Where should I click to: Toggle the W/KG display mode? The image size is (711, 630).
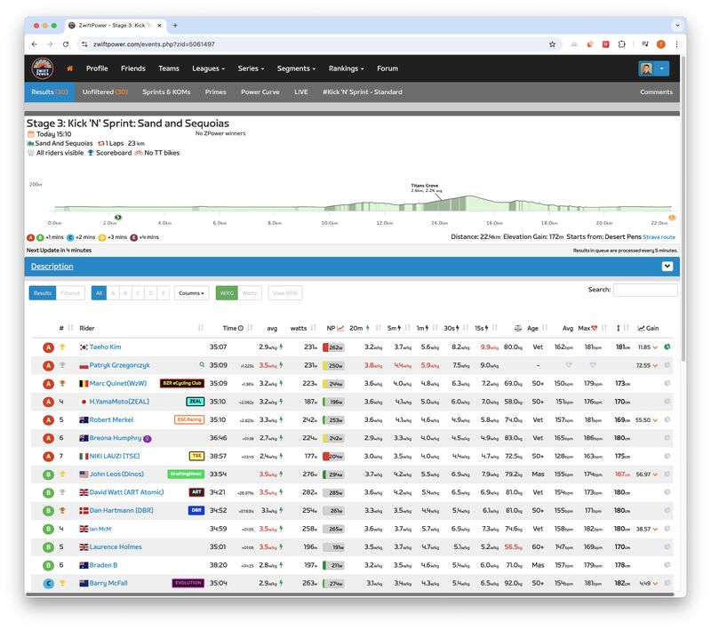226,292
